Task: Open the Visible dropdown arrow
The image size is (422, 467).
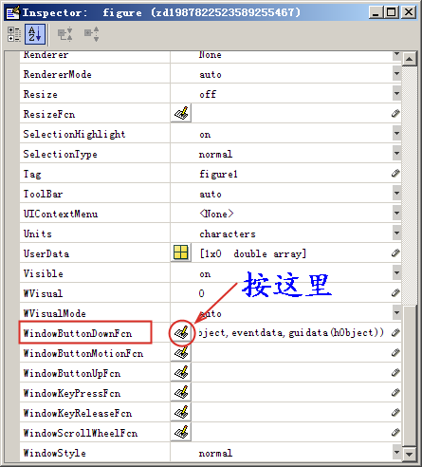Action: (396, 273)
